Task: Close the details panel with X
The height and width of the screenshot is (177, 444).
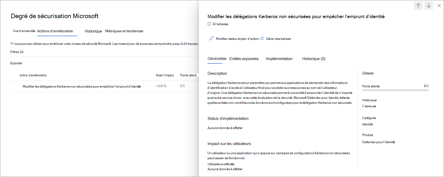Action: (439, 5)
